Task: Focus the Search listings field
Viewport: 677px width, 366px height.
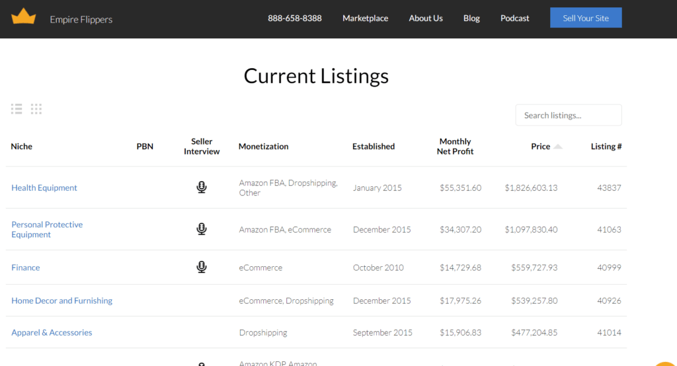Action: click(x=569, y=115)
